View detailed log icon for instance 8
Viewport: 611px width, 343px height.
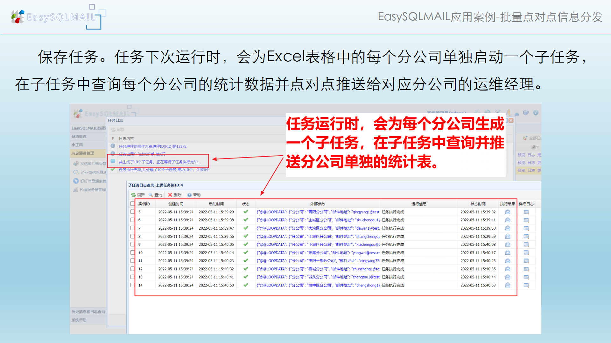tap(526, 236)
